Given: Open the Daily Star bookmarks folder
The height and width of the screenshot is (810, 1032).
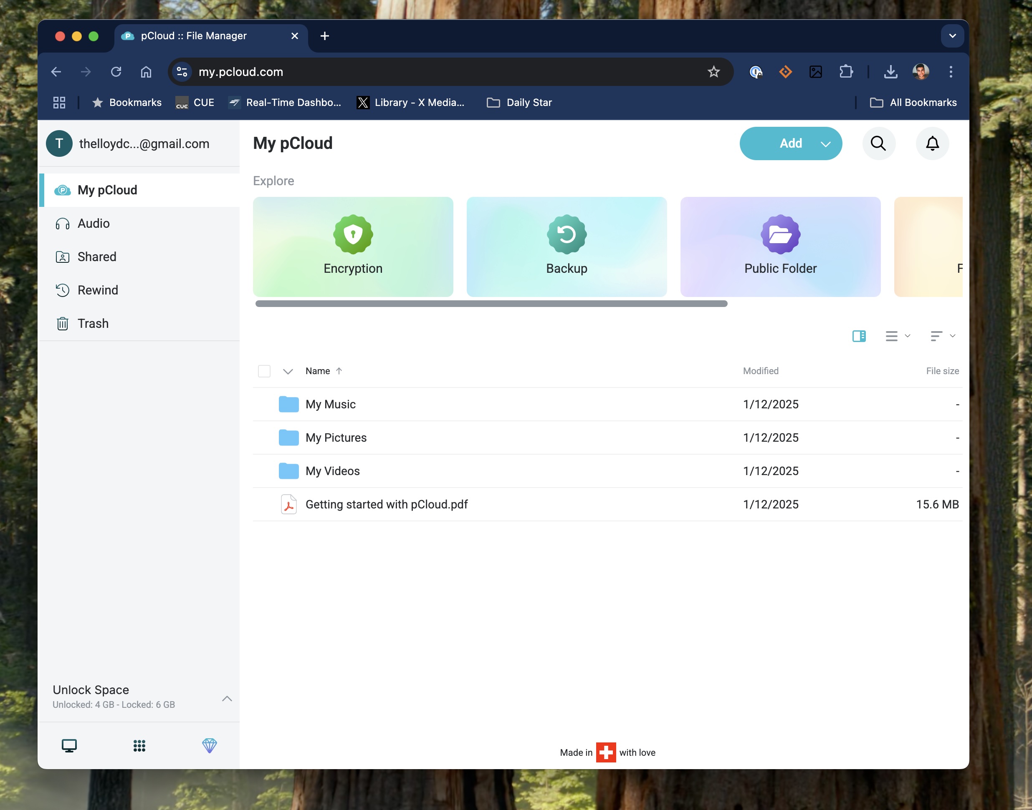Looking at the screenshot, I should coord(519,103).
